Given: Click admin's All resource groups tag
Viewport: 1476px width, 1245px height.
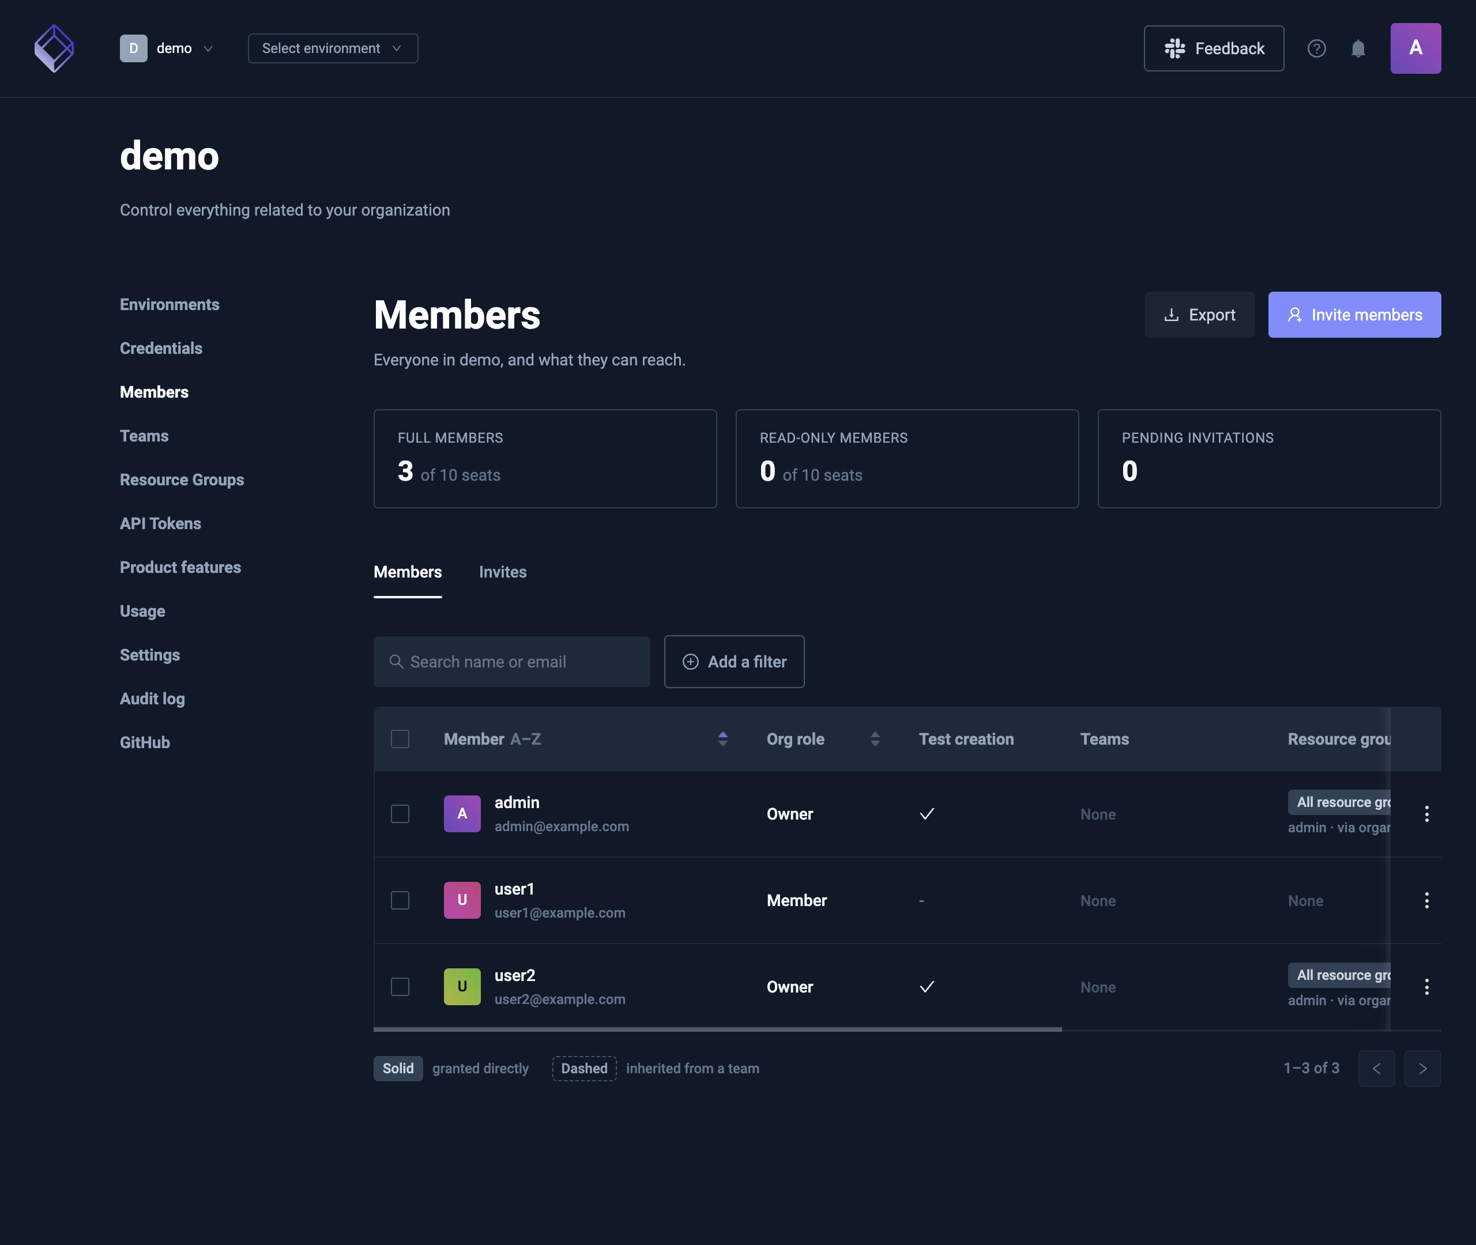Looking at the screenshot, I should tap(1339, 802).
